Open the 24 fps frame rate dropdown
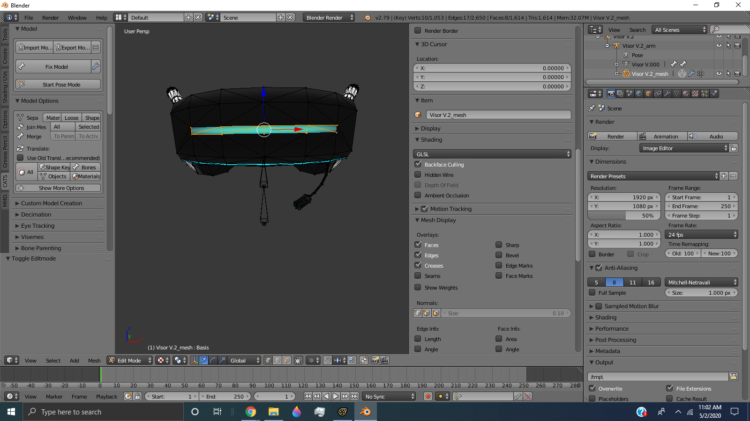750x421 pixels. click(702, 234)
